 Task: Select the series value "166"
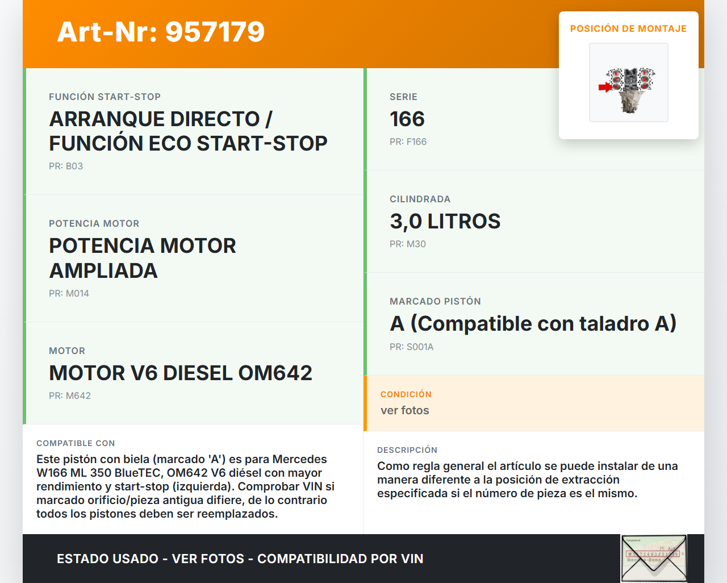[x=407, y=119]
